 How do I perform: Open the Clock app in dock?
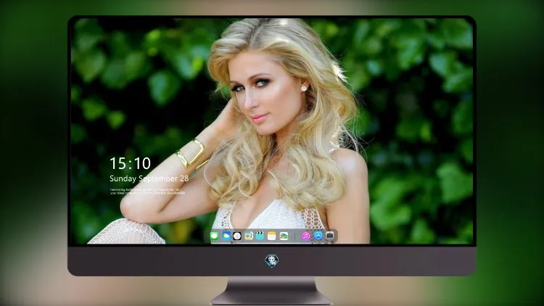click(237, 236)
